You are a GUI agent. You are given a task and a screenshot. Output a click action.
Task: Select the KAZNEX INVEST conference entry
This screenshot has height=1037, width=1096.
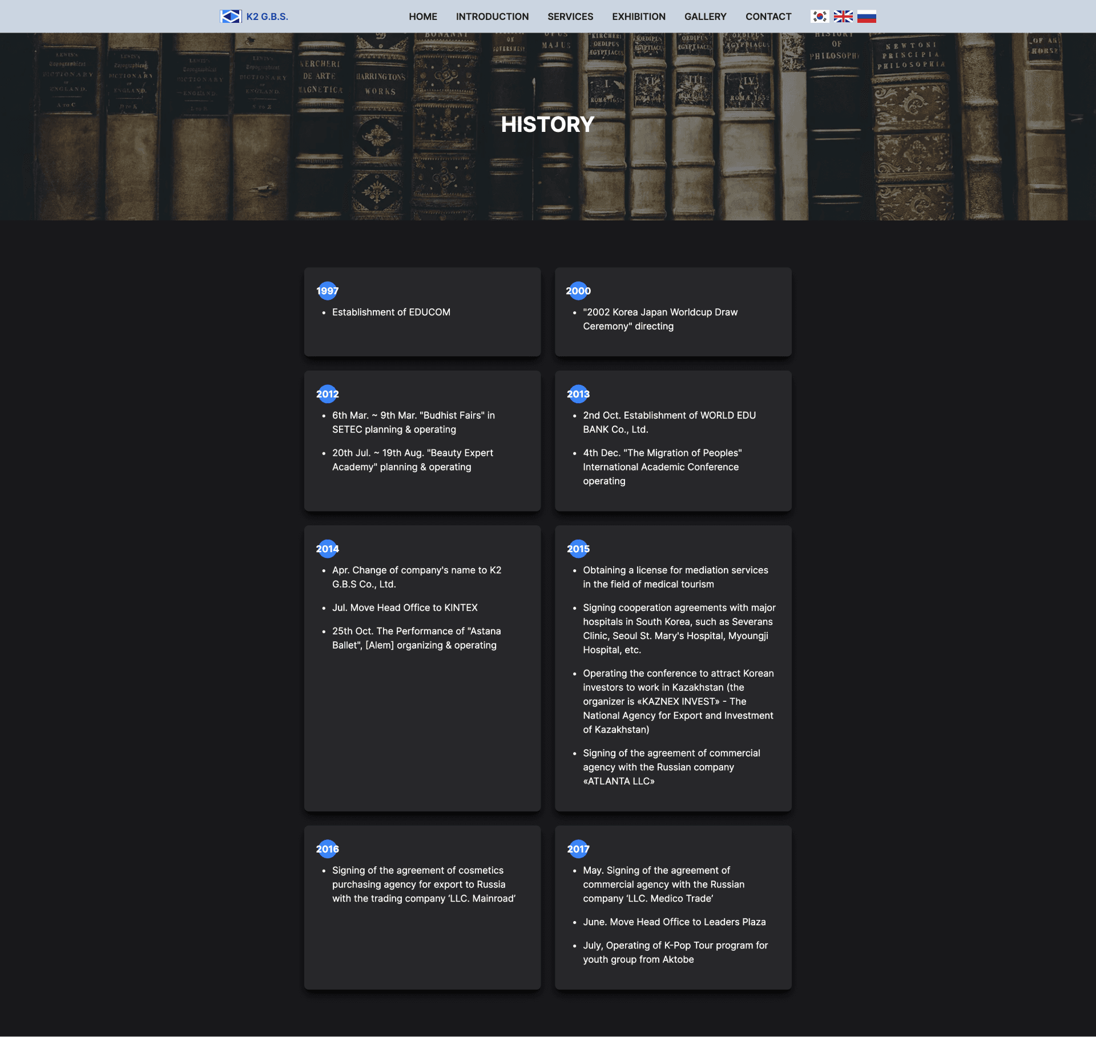coord(678,702)
